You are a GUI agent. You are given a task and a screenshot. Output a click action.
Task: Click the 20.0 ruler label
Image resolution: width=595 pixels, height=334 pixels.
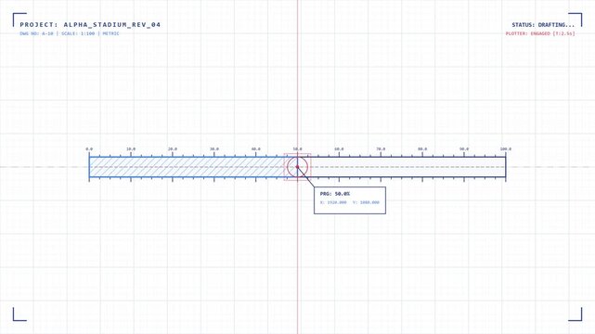173,149
